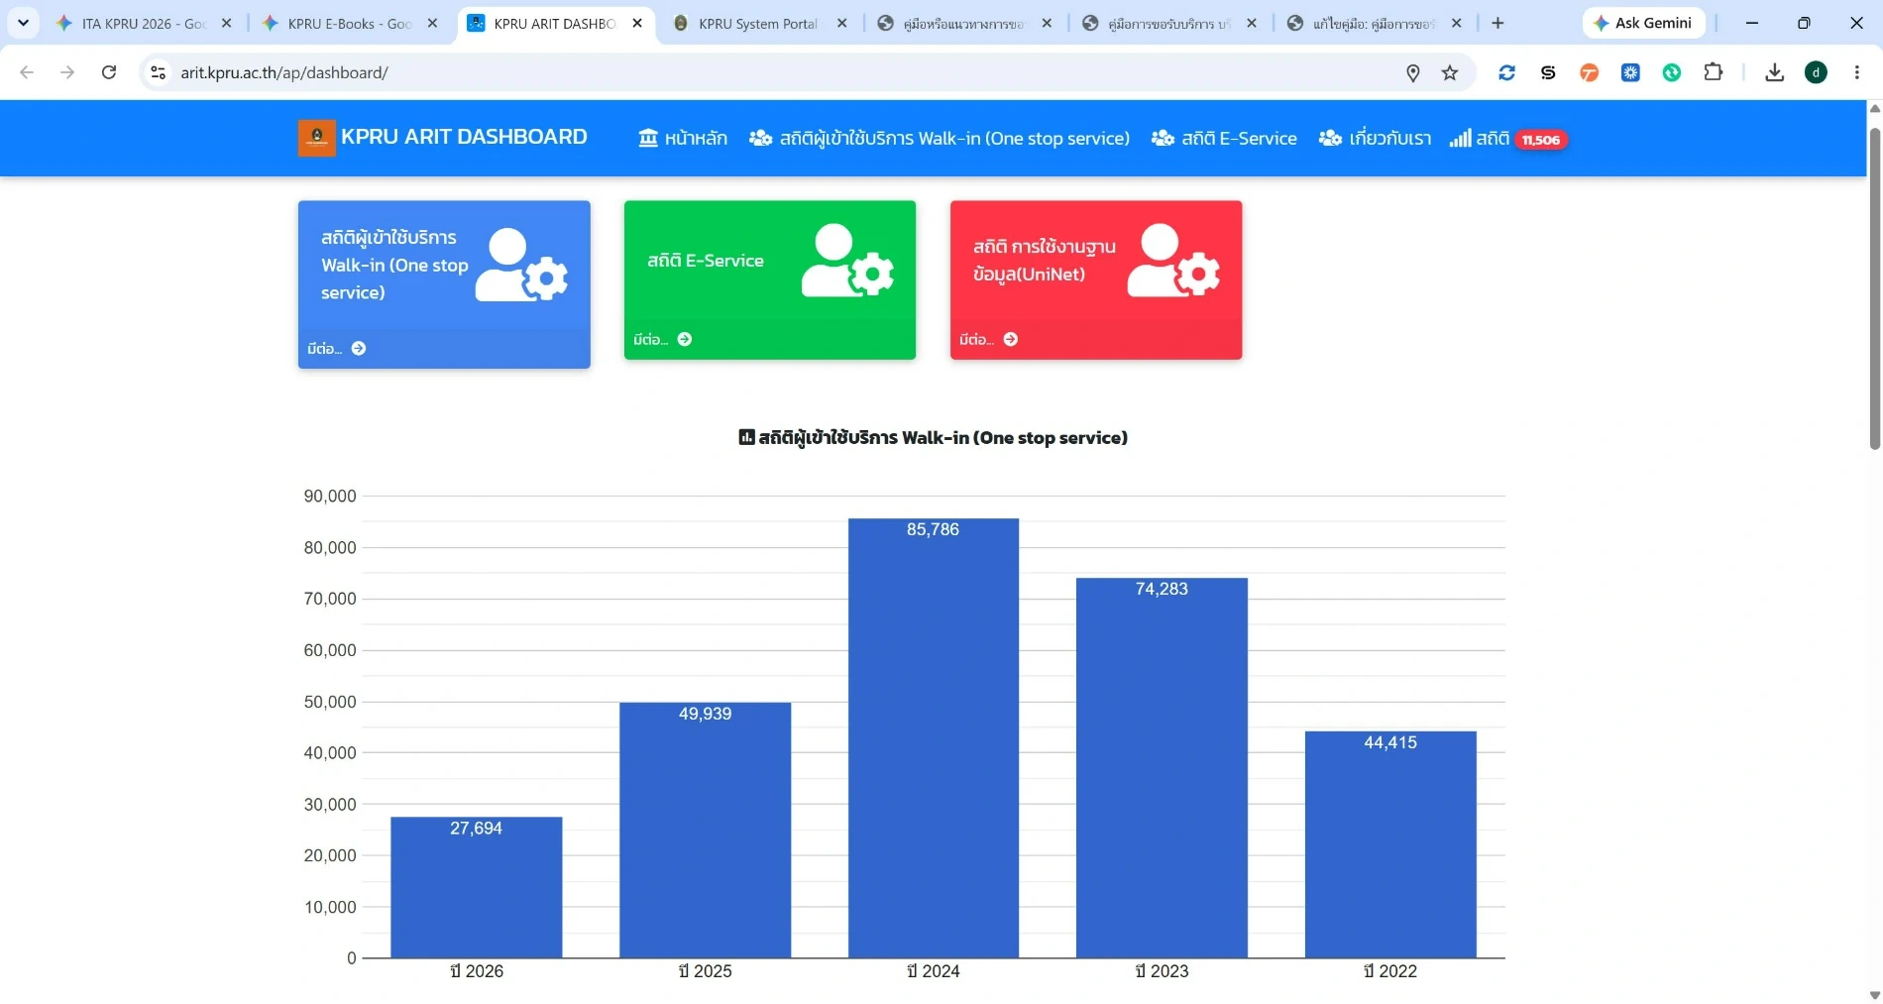Click the location pin icon in address bar
Image resolution: width=1883 pixels, height=1004 pixels.
coord(1413,72)
